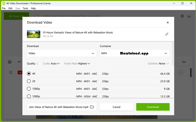Image resolution: width=196 pixels, height=122 pixels.
Task: Open the Container MP4 dropdown
Action: (x=135, y=53)
